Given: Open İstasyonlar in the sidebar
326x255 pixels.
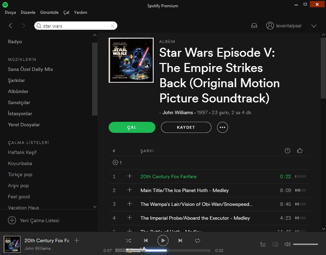Looking at the screenshot, I should [x=20, y=113].
